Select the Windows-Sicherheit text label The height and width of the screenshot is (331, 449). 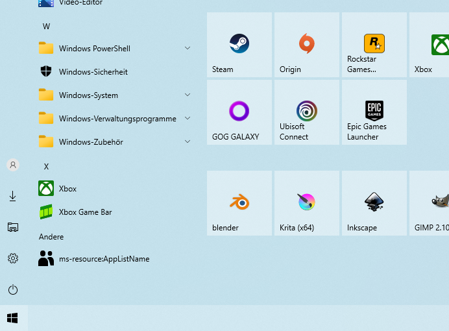93,71
